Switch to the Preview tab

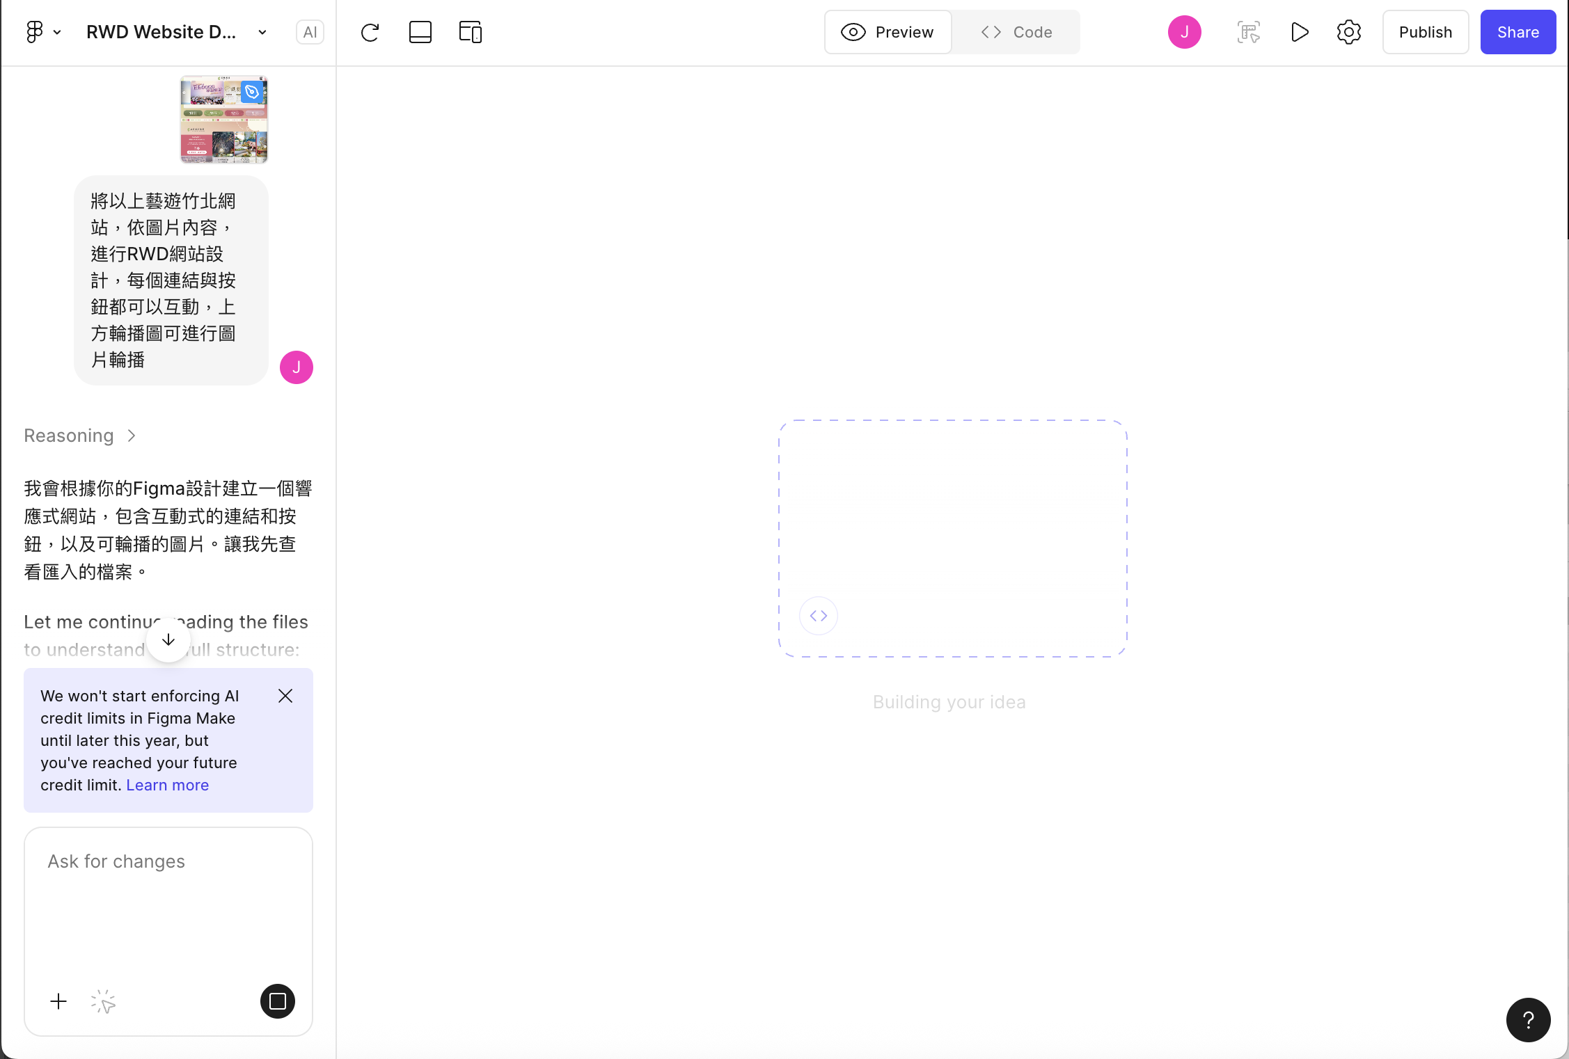888,32
